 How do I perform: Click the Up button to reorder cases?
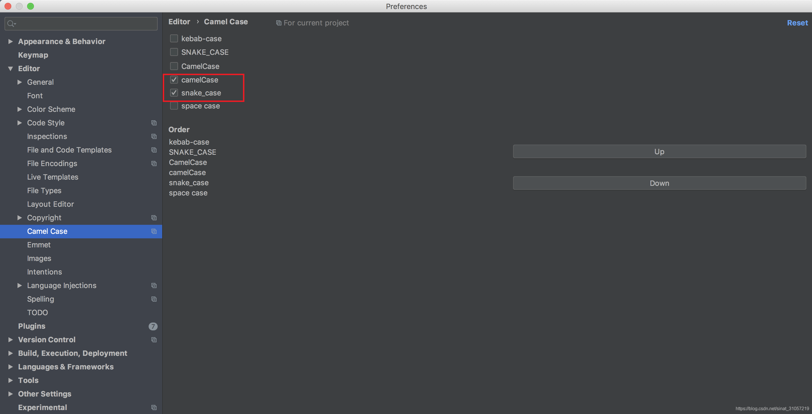[659, 151]
